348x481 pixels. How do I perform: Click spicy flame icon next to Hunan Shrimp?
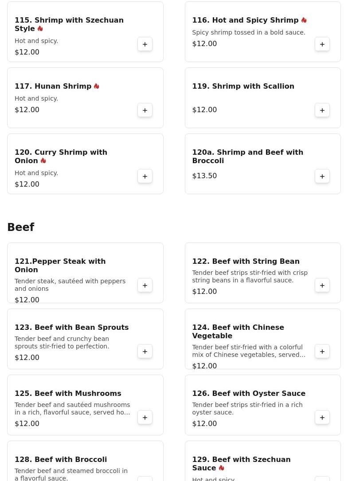pyautogui.click(x=96, y=86)
